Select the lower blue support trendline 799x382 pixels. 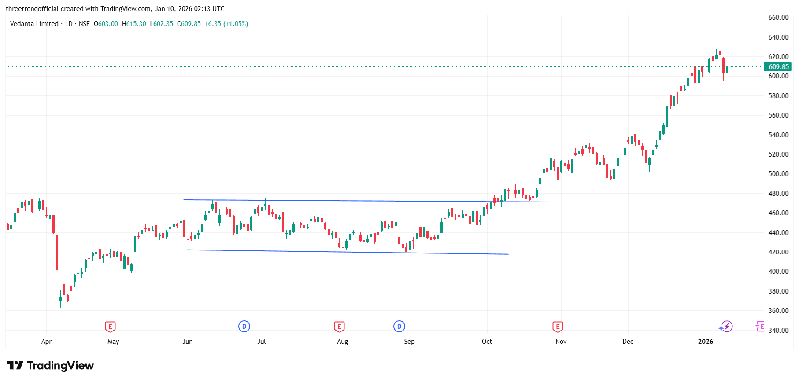pyautogui.click(x=348, y=252)
